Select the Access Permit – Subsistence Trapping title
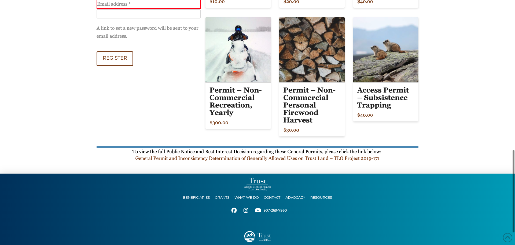515x245 pixels. [383, 98]
